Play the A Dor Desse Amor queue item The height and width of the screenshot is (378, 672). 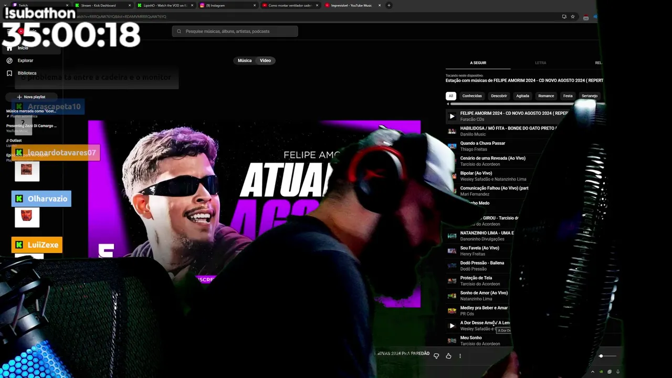tap(452, 325)
